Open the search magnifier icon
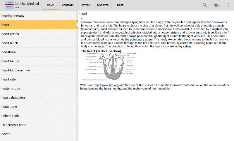Screen dimensions: 234x141 (x=204, y=5)
